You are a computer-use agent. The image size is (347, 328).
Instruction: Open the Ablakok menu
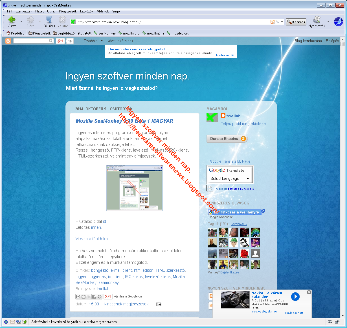click(x=103, y=11)
